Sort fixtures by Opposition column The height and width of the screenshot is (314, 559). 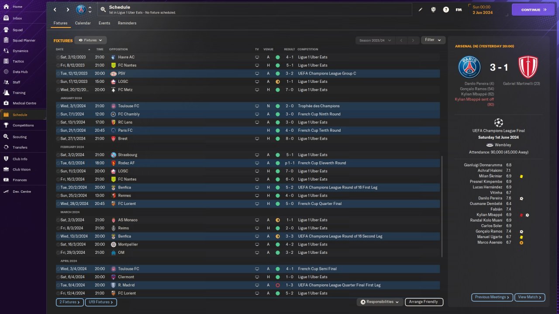coord(118,49)
